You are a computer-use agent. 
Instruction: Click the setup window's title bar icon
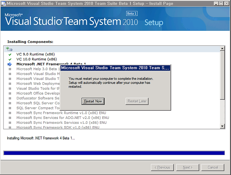4,4
